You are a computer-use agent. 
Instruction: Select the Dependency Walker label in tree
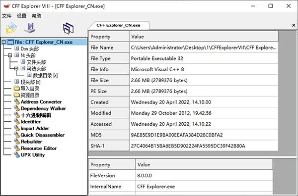pyautogui.click(x=43, y=108)
